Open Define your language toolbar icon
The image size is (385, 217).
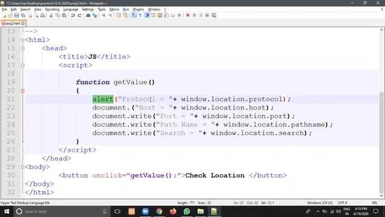153,15
